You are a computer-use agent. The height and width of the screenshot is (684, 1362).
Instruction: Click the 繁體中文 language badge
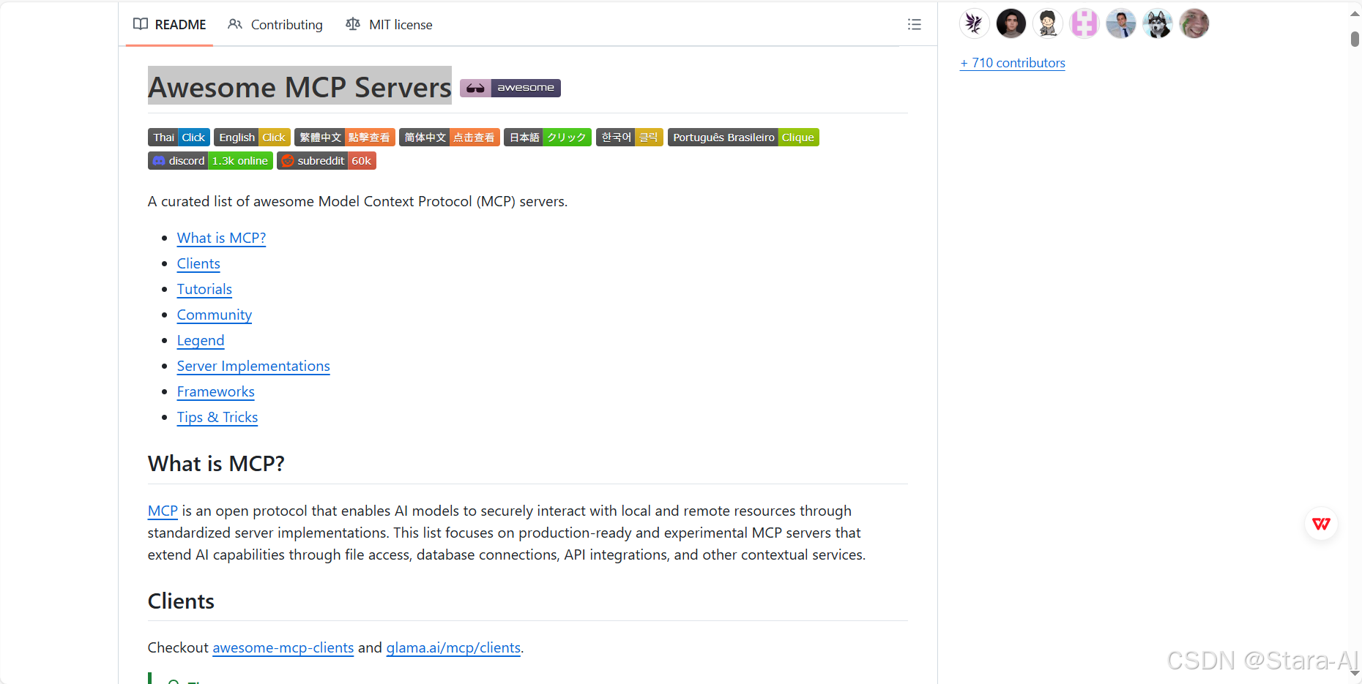pos(345,138)
